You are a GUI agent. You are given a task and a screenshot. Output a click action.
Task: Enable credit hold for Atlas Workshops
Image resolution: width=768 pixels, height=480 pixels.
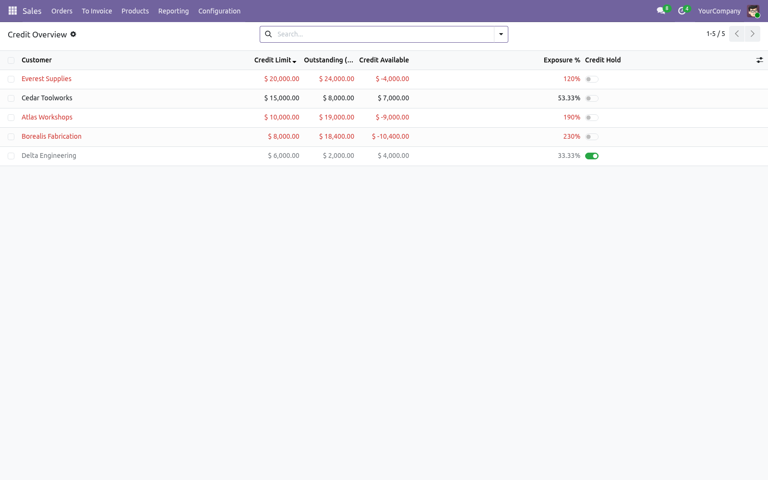click(592, 118)
